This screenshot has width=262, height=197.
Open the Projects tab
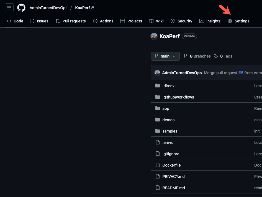point(131,21)
